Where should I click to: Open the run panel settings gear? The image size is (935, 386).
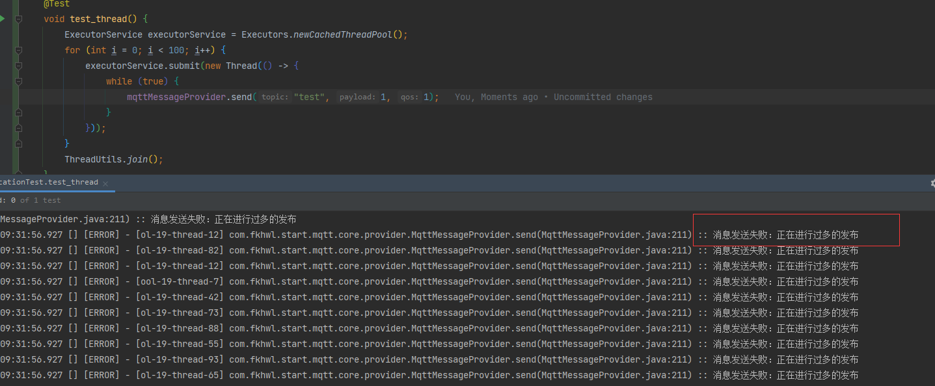point(932,183)
